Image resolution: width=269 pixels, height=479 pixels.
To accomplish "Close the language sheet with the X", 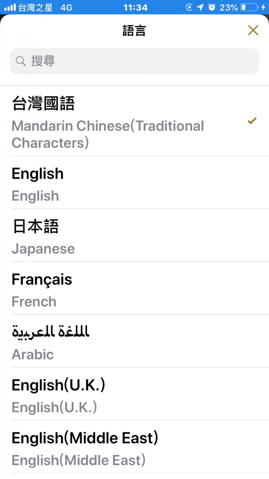I will click(253, 30).
